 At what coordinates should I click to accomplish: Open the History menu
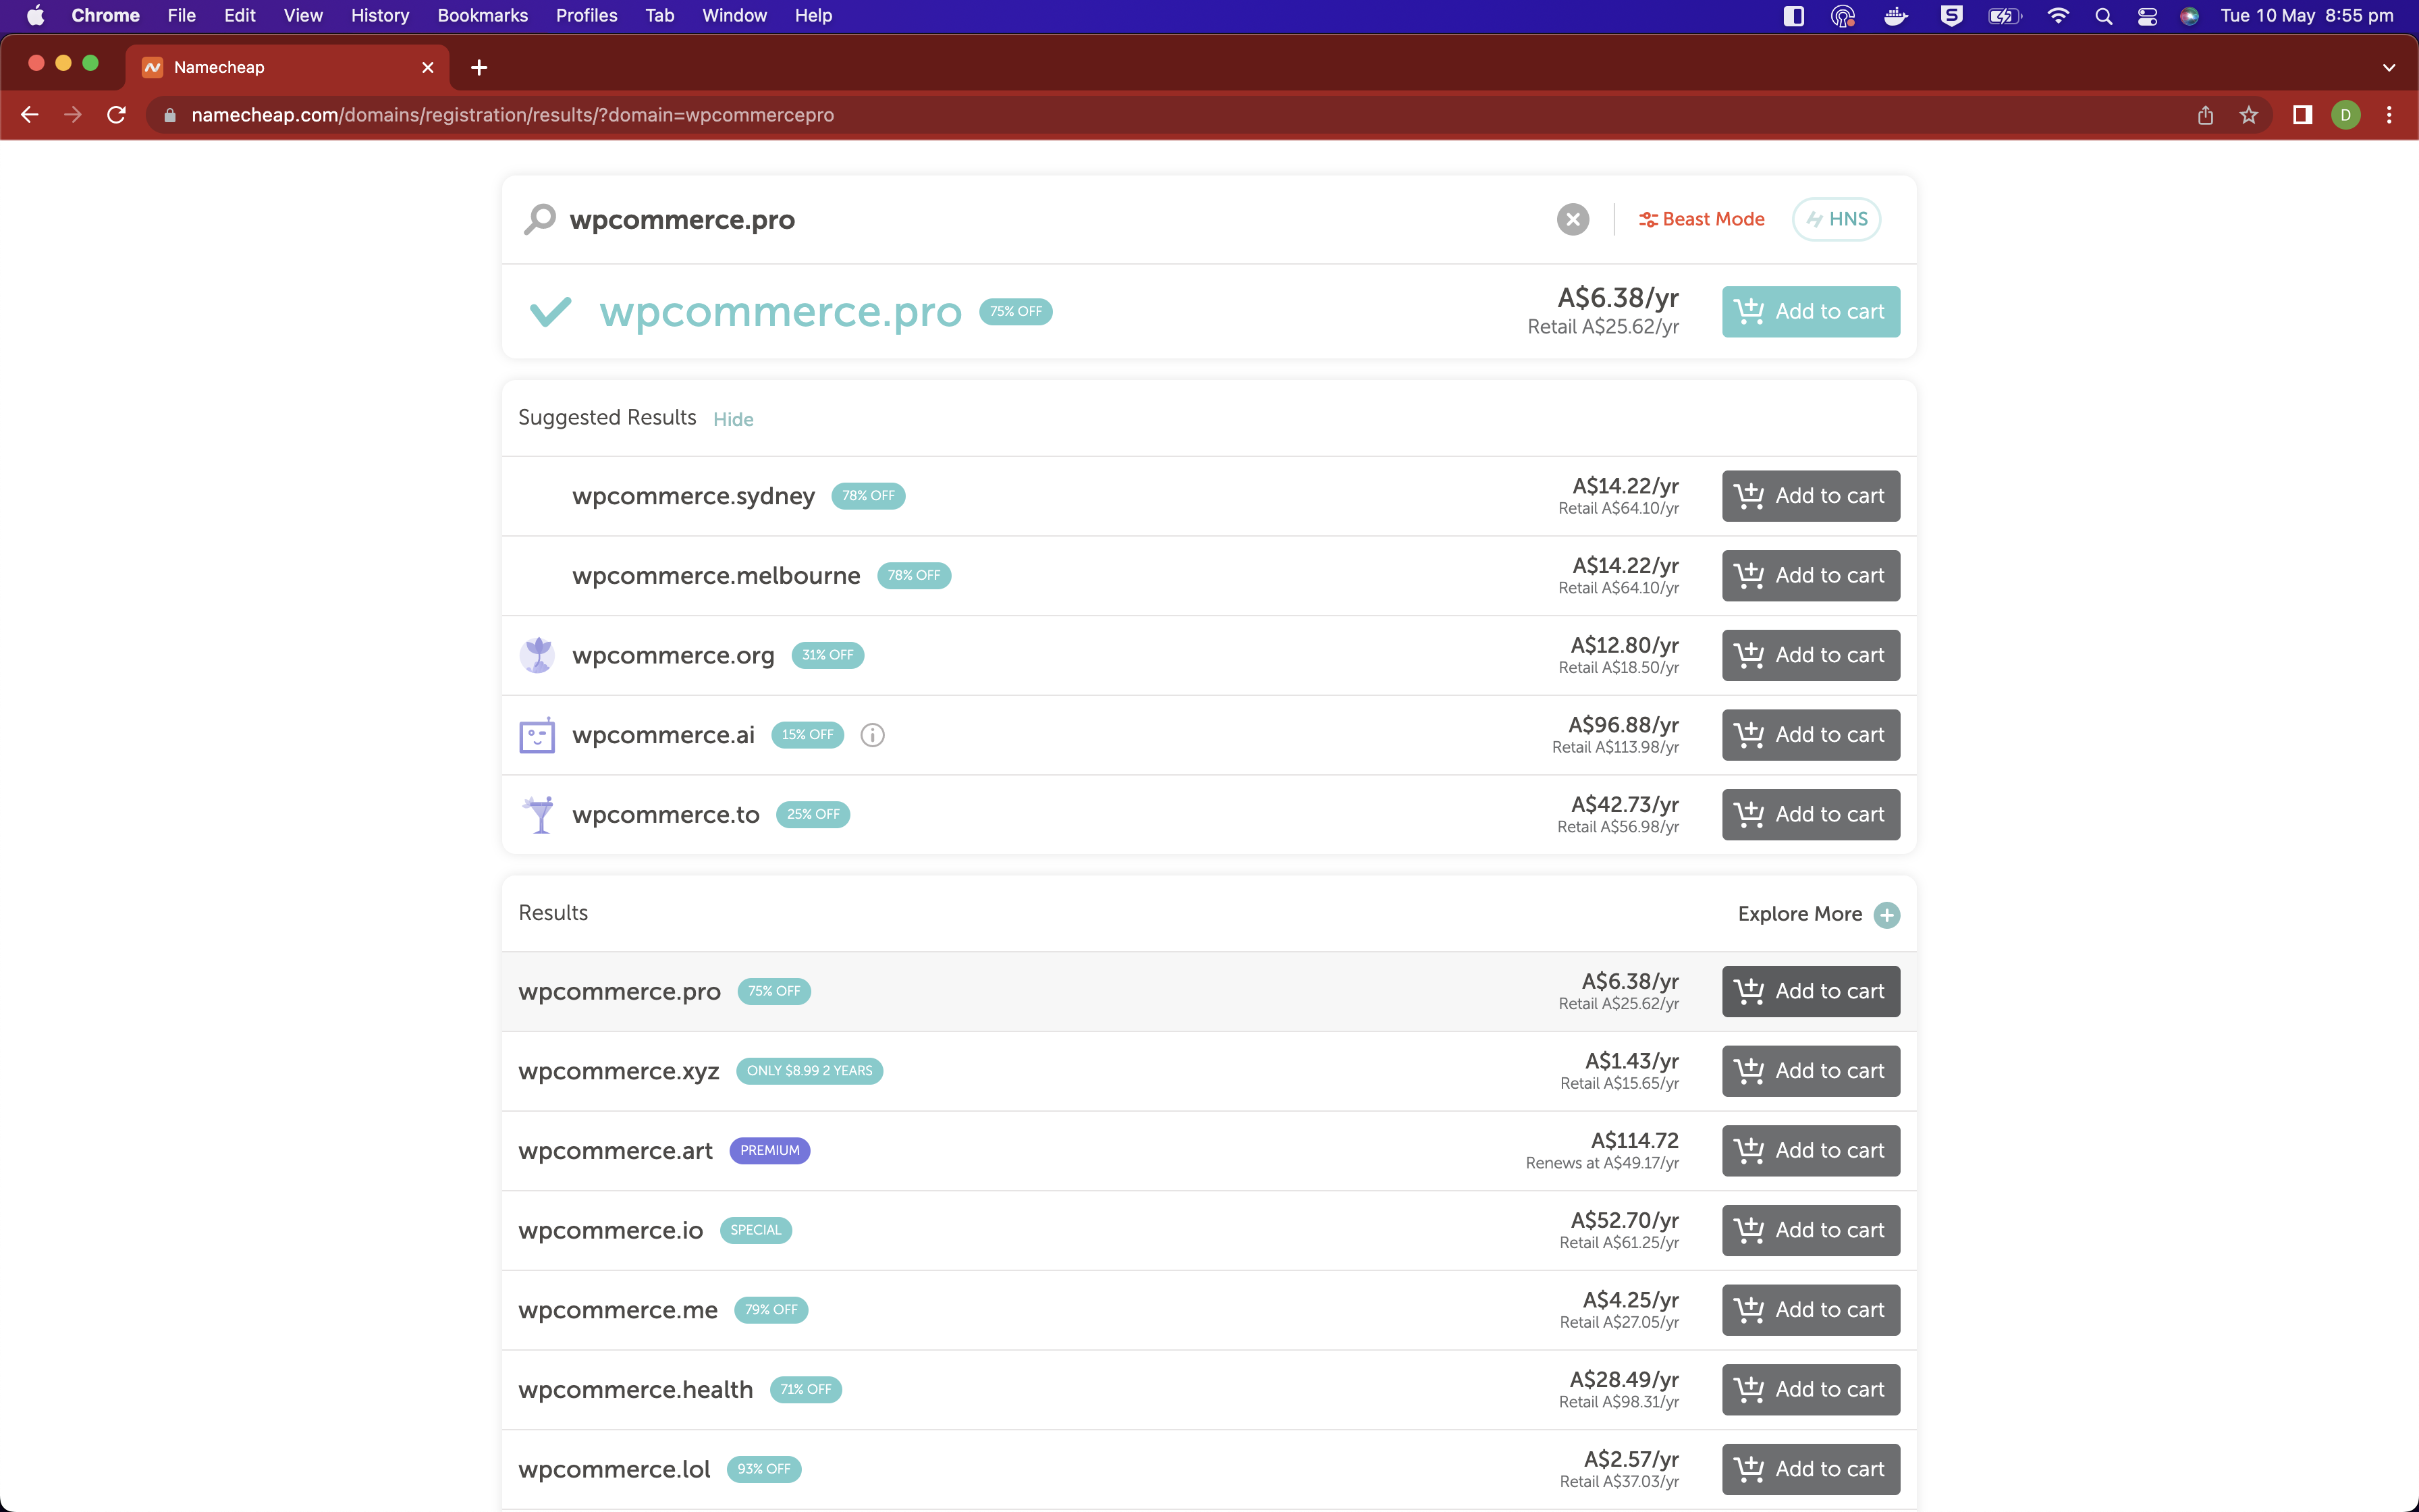coord(379,15)
